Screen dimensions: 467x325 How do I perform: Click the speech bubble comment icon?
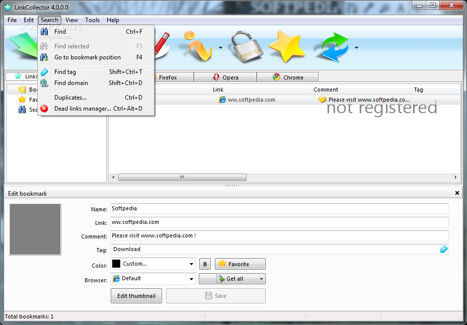(x=323, y=100)
